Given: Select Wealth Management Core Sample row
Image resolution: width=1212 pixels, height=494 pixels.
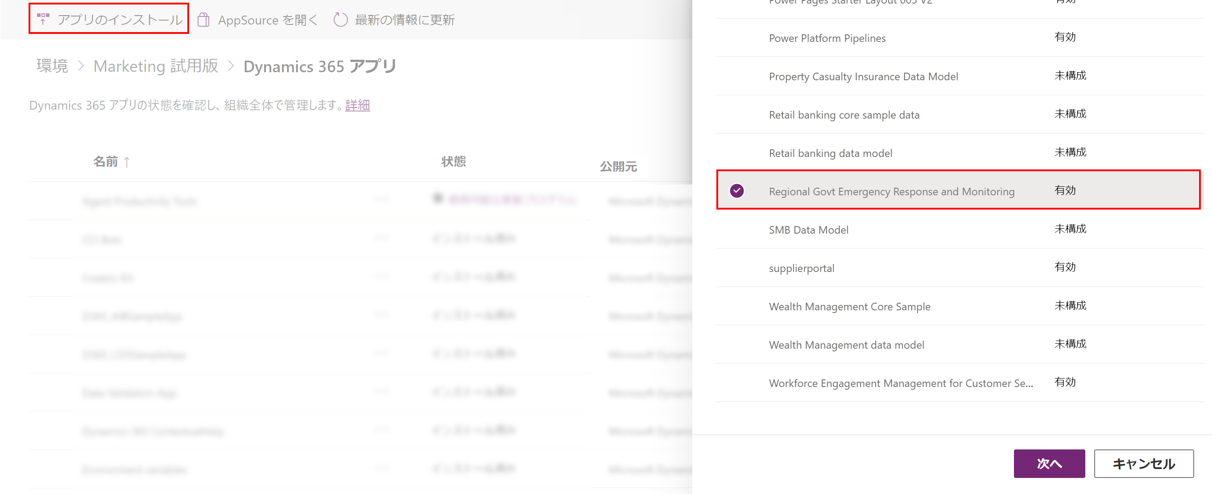Looking at the screenshot, I should tap(959, 306).
